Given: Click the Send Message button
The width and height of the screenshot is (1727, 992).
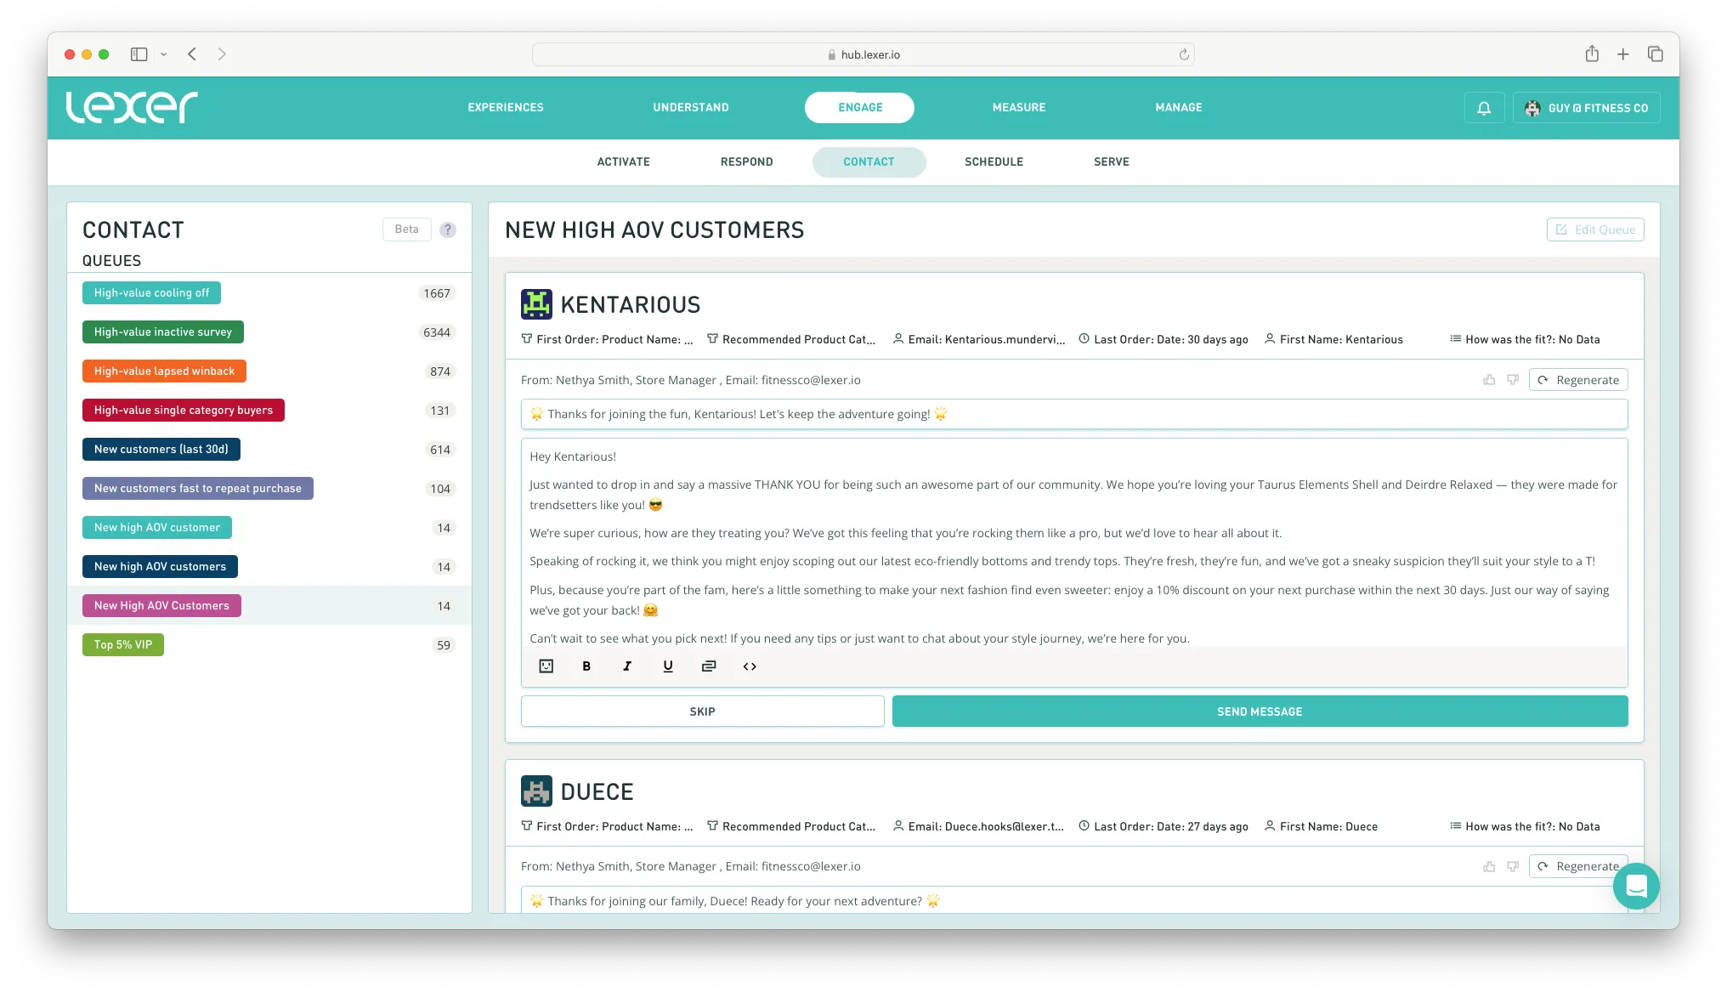Looking at the screenshot, I should point(1260,711).
